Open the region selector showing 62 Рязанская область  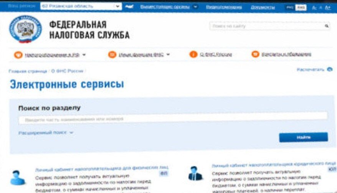81,6
